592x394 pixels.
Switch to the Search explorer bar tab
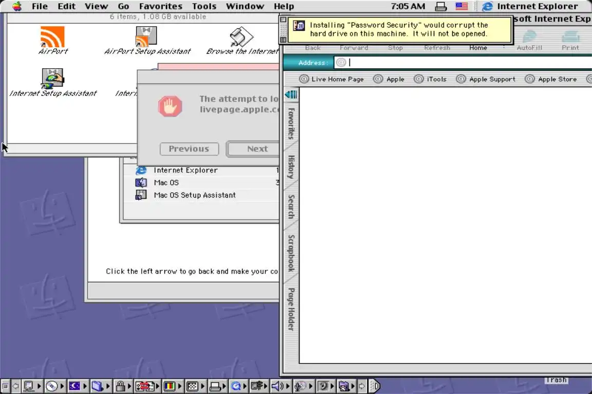pos(291,207)
